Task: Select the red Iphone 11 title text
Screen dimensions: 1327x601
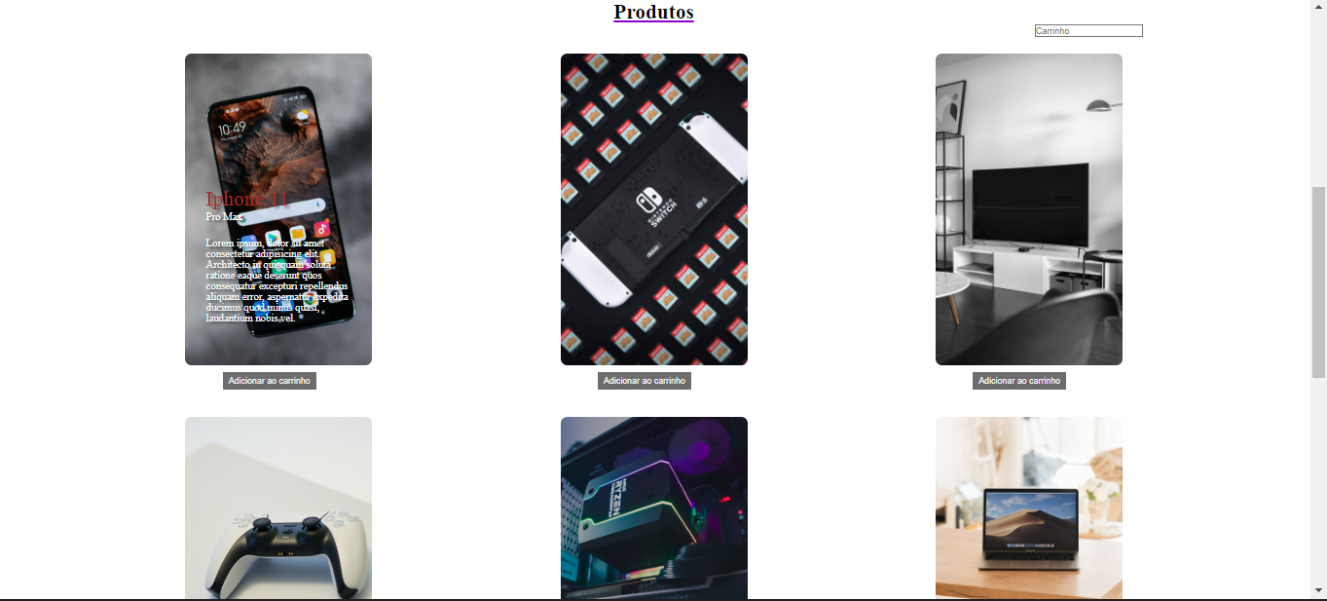Action: point(247,199)
